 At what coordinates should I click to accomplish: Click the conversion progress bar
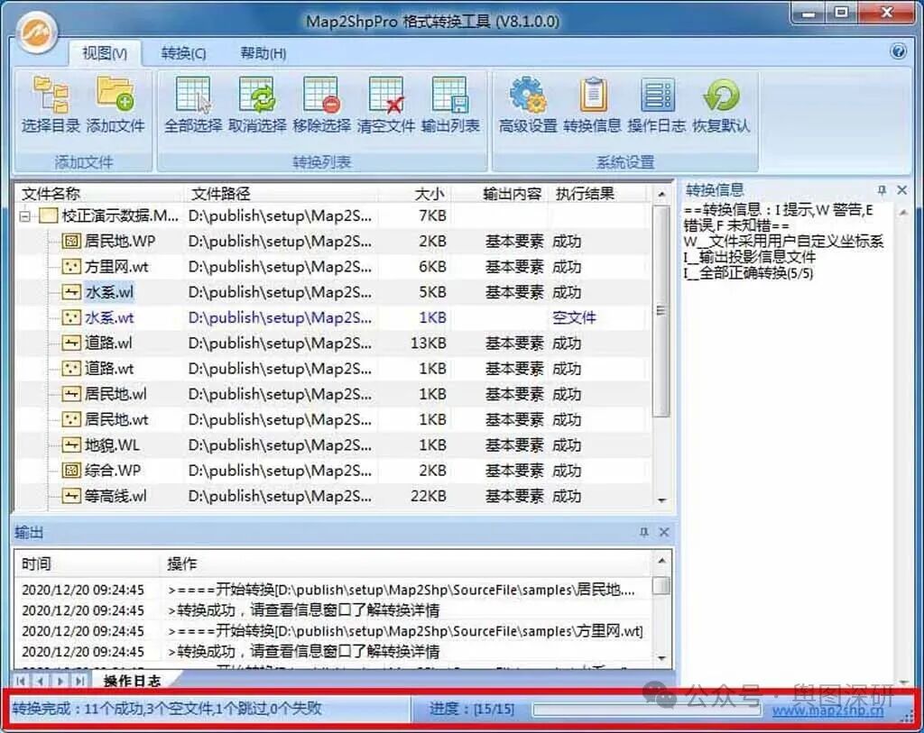pyautogui.click(x=647, y=710)
